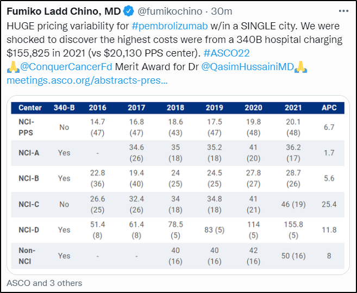Click the 155.8 value in the table image
357x293 pixels.
point(292,225)
